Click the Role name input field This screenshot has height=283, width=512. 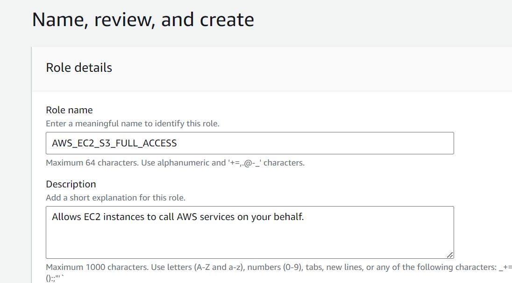point(250,143)
